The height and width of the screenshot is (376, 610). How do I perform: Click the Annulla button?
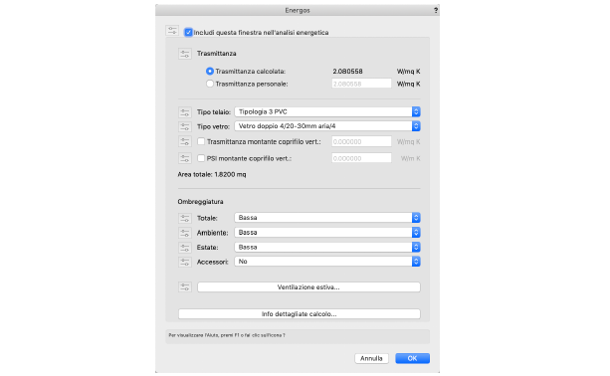[371, 358]
